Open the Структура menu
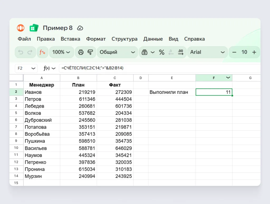Screen dimensions: 270x204 [x=124, y=39]
